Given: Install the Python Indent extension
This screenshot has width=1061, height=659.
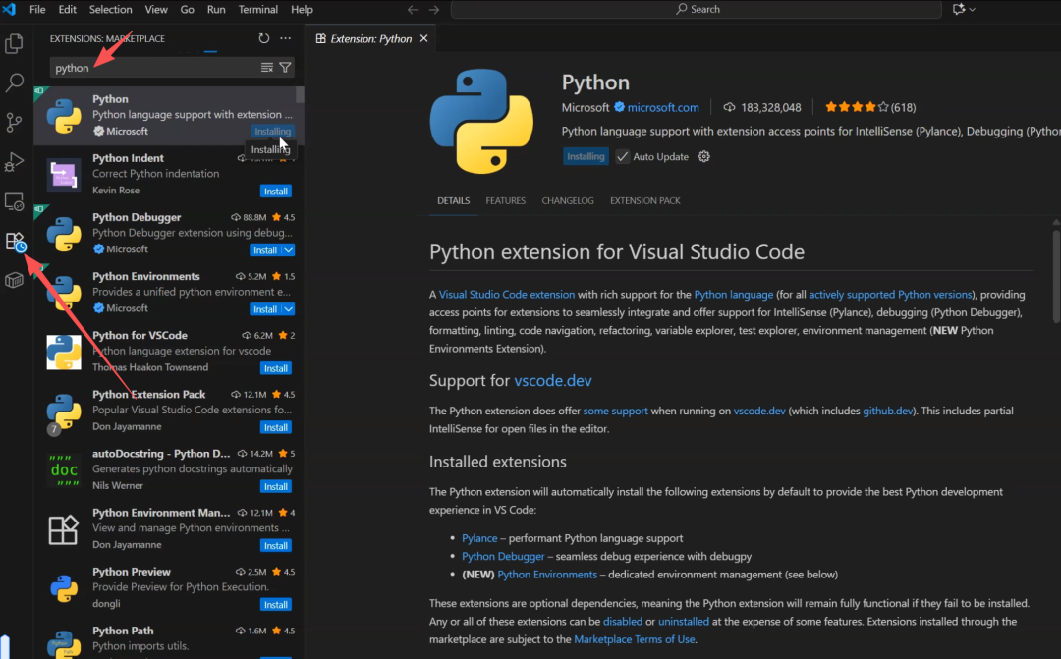Looking at the screenshot, I should click(275, 192).
